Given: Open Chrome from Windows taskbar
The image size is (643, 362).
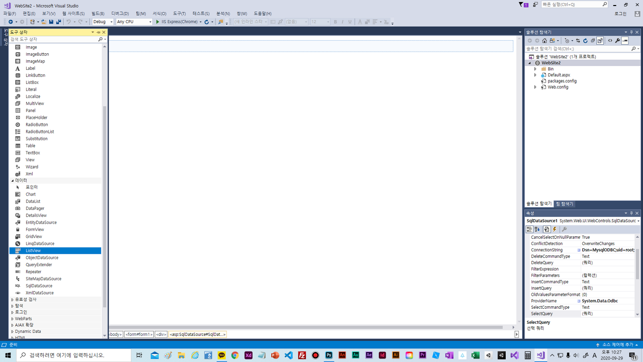Looking at the screenshot, I should 235,355.
